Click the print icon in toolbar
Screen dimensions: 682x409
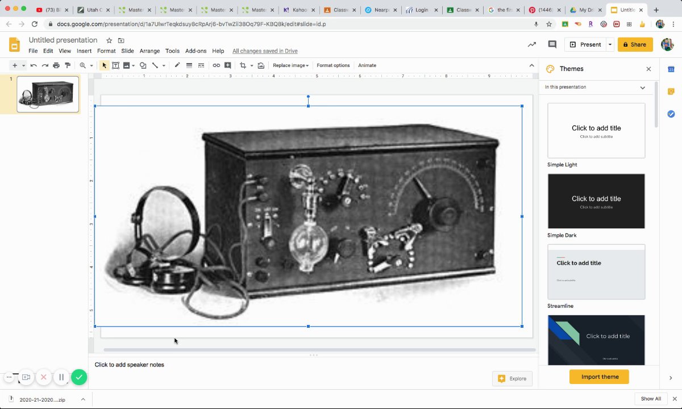point(56,65)
